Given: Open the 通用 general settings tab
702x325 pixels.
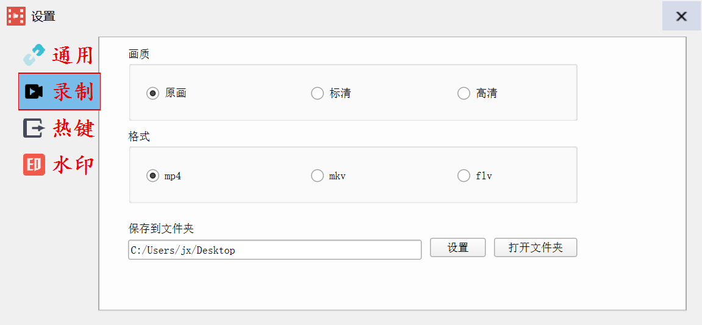Looking at the screenshot, I should coord(73,55).
